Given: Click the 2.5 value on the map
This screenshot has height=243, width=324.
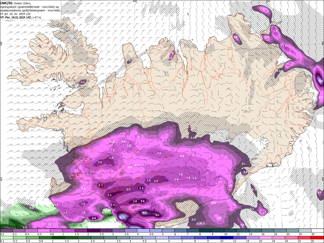Looking at the screenshot, I should coord(101,185).
